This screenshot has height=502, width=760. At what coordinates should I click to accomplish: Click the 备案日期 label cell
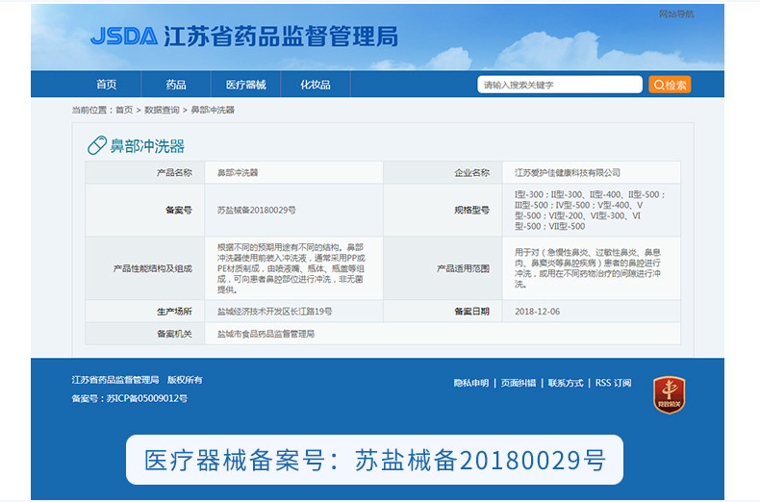click(x=443, y=312)
